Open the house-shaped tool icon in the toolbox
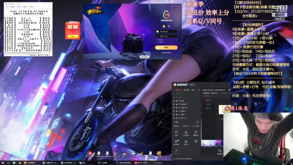Viewport: 293px width, 165px height. point(186,142)
